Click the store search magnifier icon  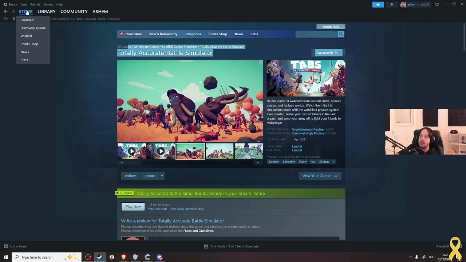[341, 34]
